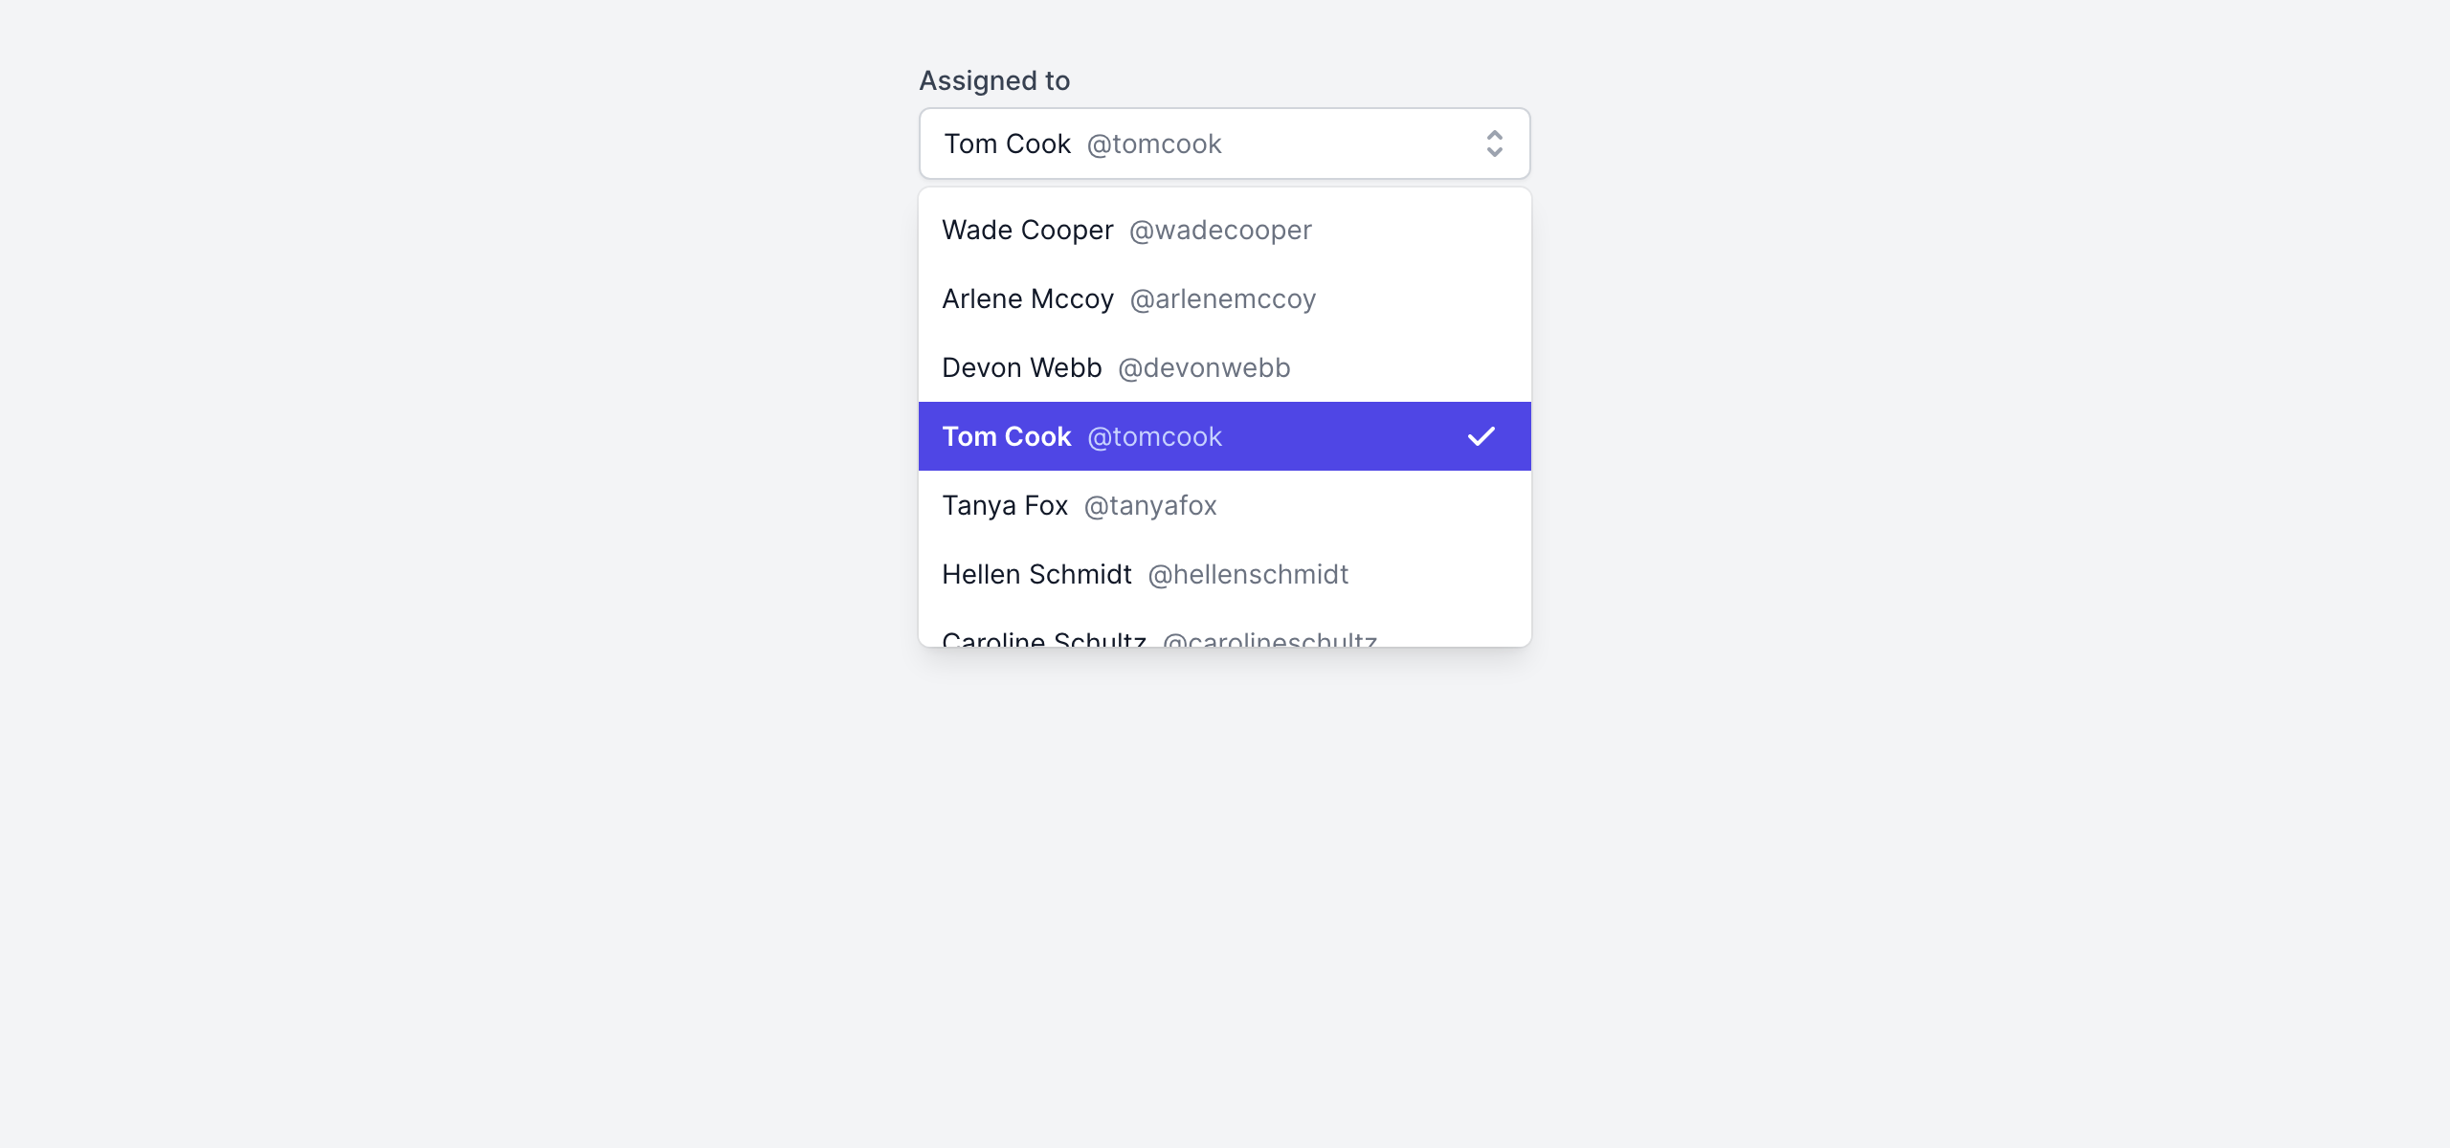Select the highlighted Tom Cook option
The image size is (2450, 1148).
tap(1006, 436)
